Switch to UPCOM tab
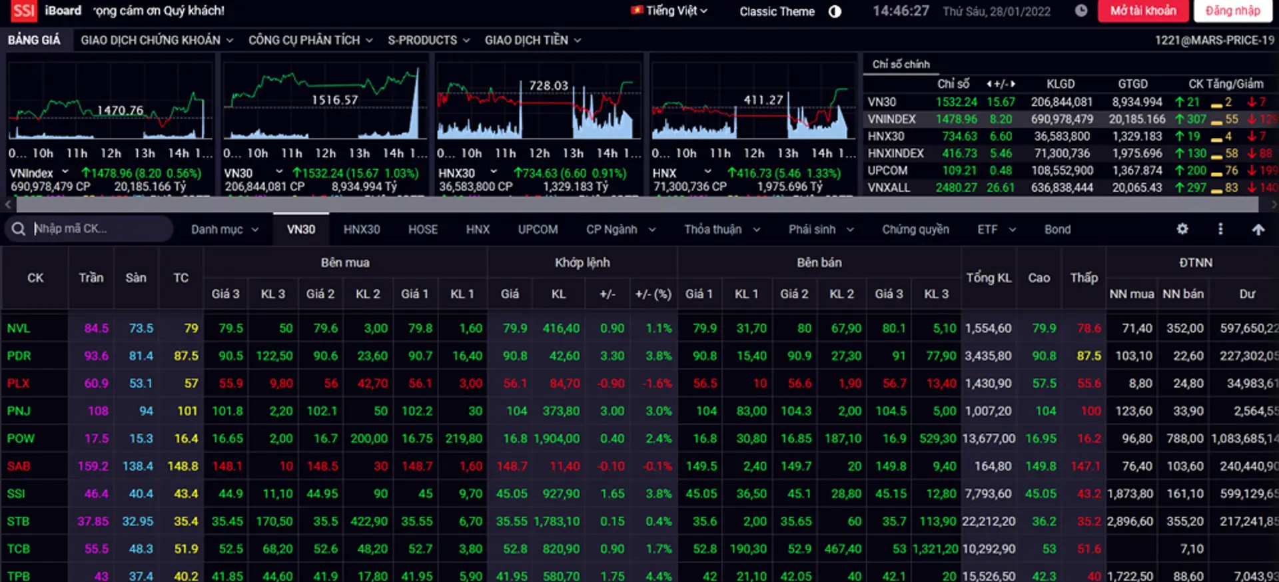This screenshot has width=1279, height=582. pos(538,230)
